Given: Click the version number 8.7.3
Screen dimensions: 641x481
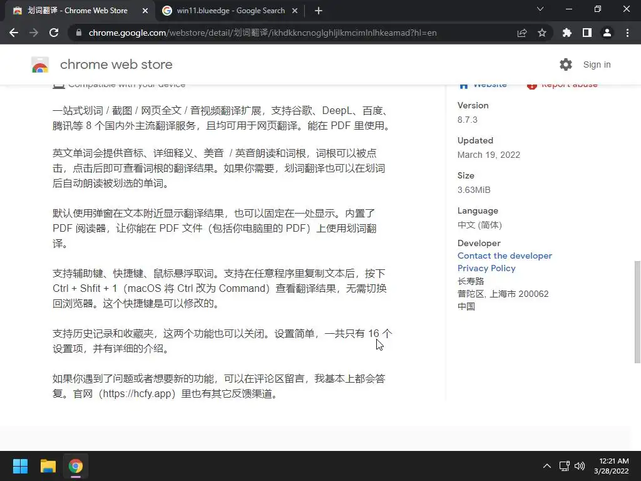Looking at the screenshot, I should 467,120.
